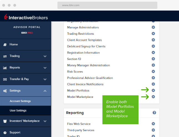Collapse the Settings sidebar section

click(45, 91)
